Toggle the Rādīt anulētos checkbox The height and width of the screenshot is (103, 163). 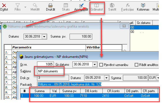[136, 65]
